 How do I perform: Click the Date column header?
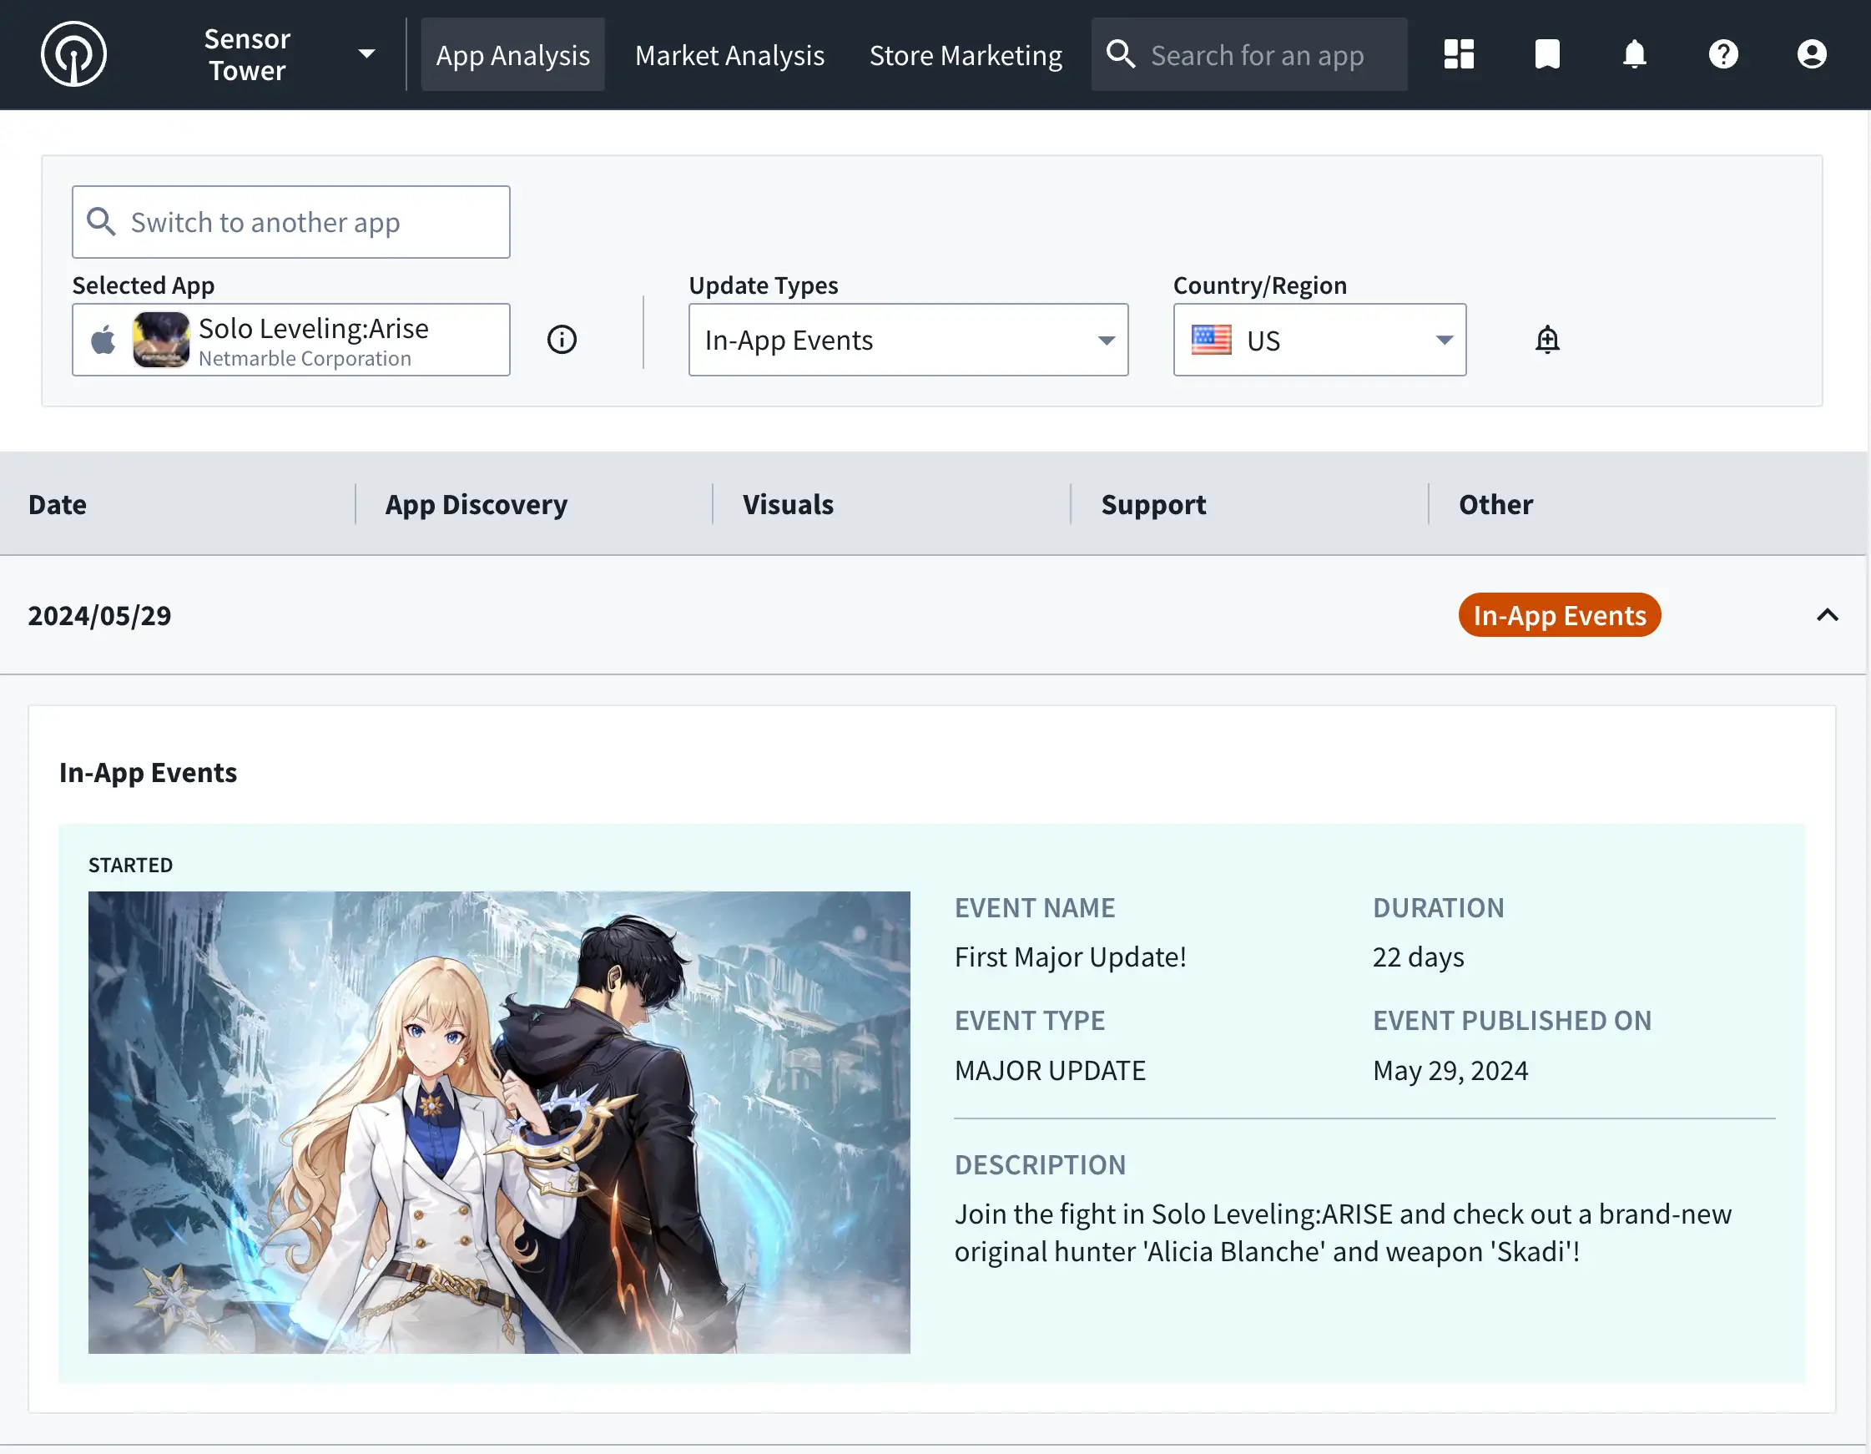58,504
